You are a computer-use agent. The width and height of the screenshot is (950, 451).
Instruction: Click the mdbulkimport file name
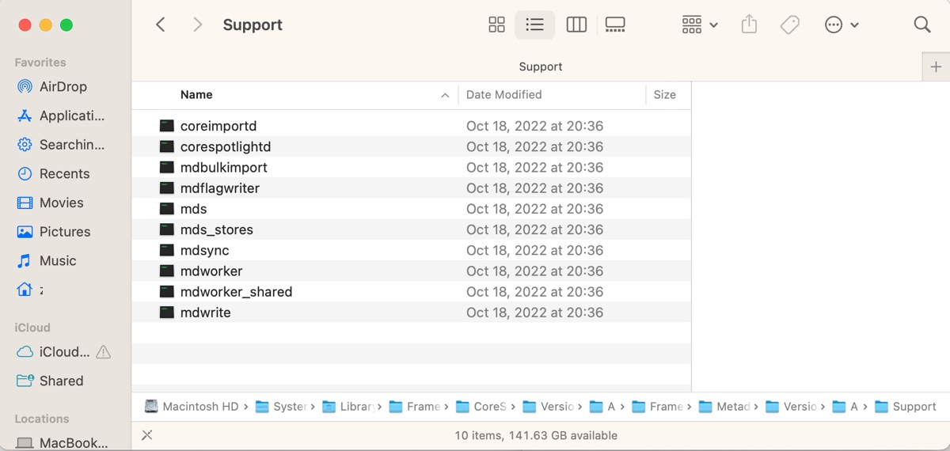pyautogui.click(x=224, y=167)
